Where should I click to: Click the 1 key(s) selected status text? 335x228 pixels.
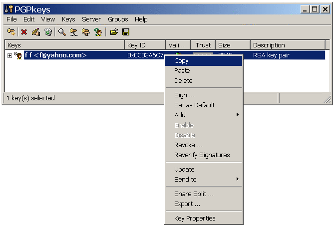click(30, 98)
